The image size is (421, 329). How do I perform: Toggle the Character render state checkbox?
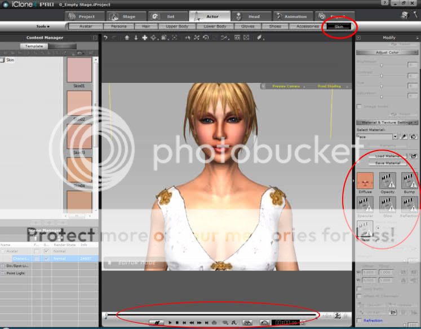[x=46, y=258]
